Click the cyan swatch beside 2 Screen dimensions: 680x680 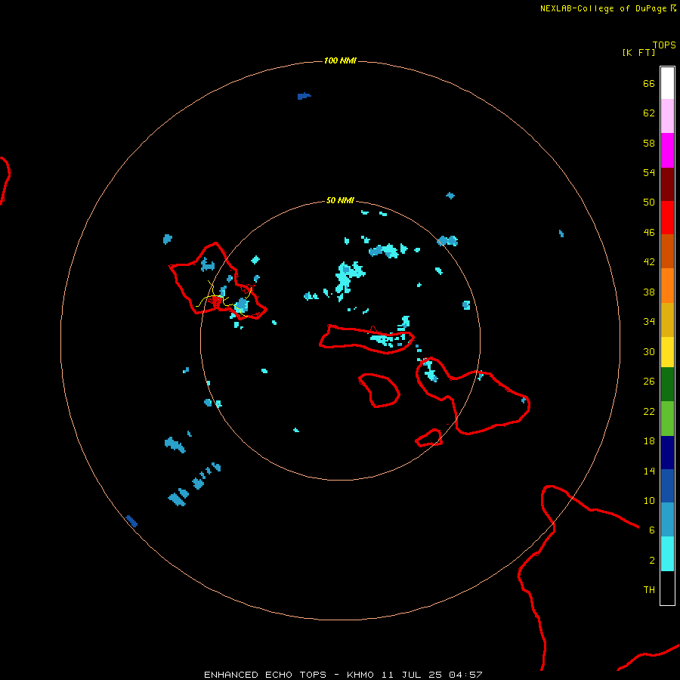tap(667, 554)
